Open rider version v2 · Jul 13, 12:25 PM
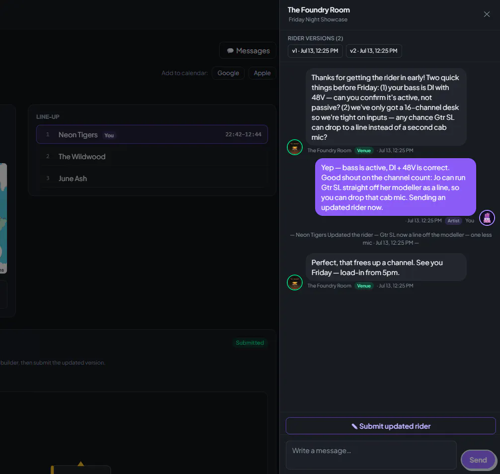 (373, 51)
